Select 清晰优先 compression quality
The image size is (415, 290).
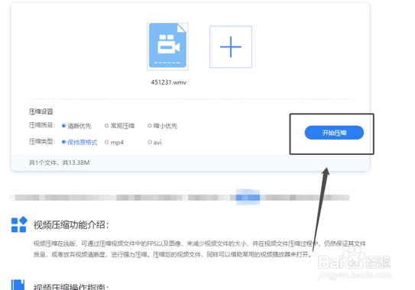(x=76, y=126)
